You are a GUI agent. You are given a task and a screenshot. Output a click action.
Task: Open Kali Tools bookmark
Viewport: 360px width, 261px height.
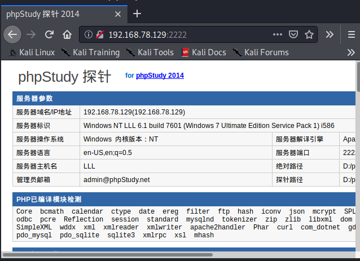pyautogui.click(x=150, y=52)
